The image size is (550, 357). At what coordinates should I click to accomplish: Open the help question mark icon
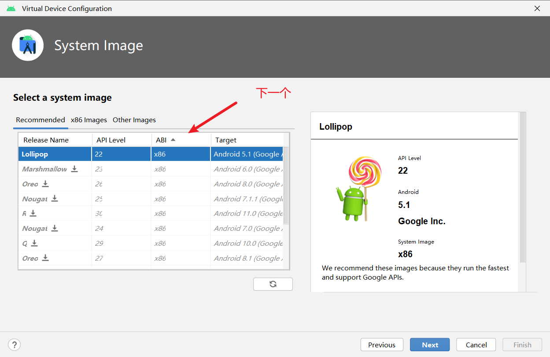(x=15, y=345)
